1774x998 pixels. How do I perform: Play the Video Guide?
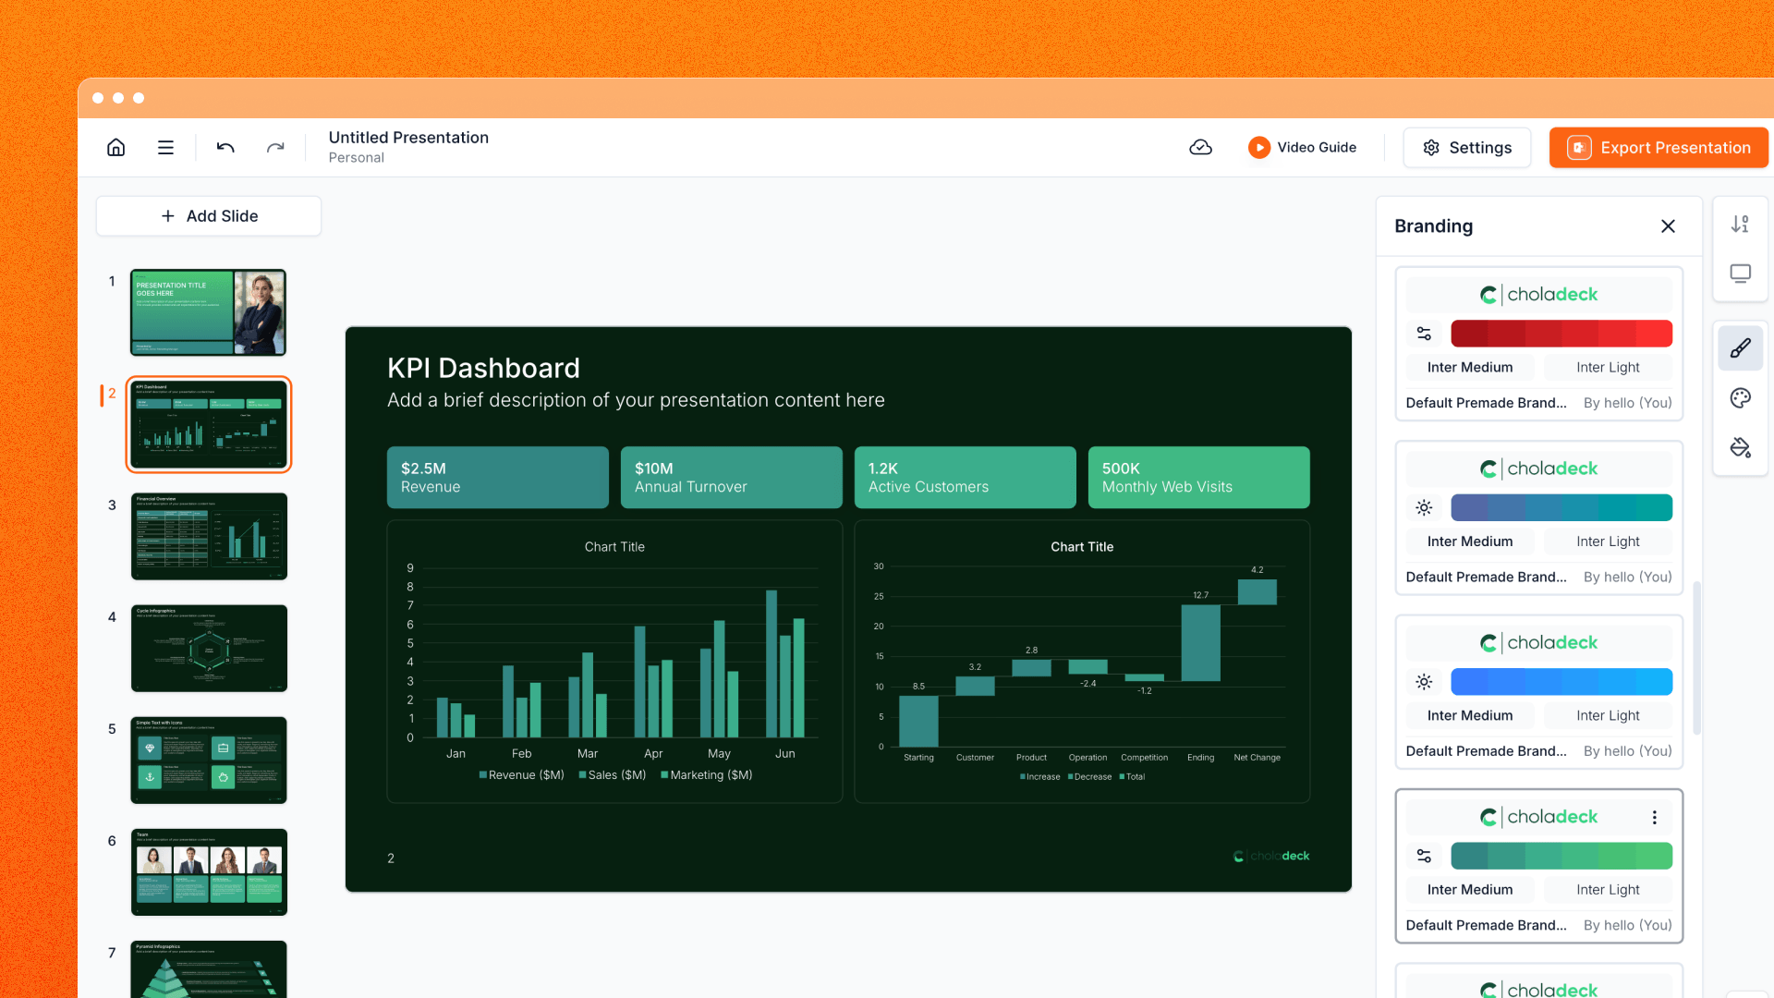1302,148
